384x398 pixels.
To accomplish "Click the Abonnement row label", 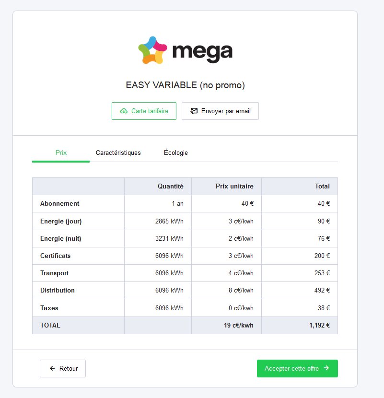I will 60,204.
